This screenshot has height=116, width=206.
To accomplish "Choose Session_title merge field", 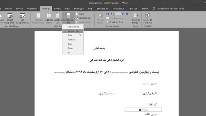I will pos(73,31).
